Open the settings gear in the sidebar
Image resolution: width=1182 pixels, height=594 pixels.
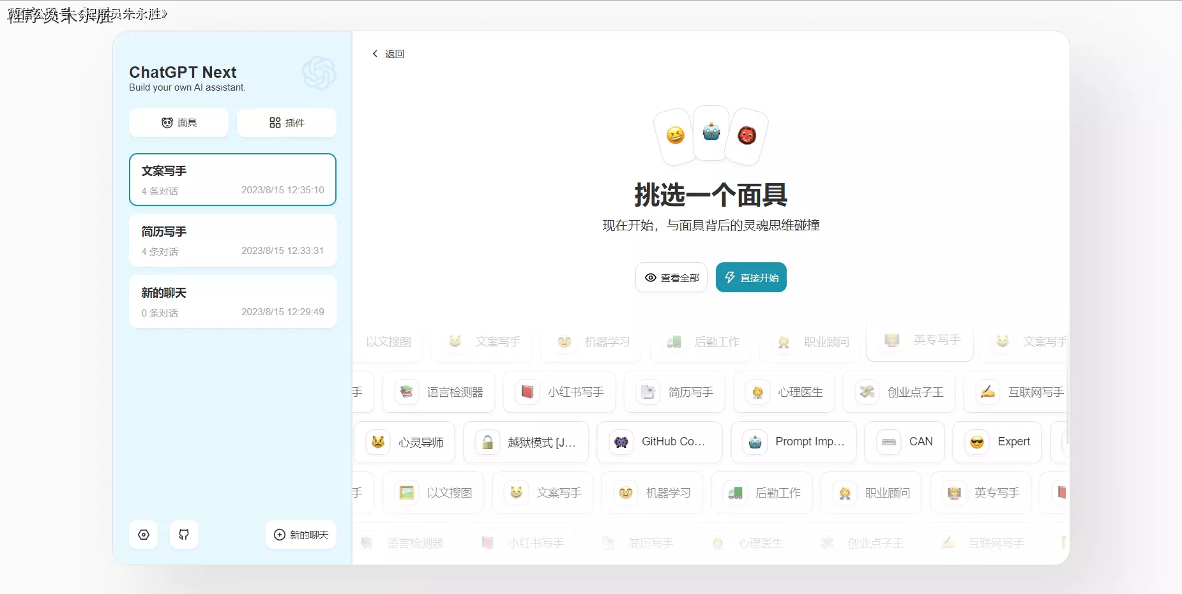pyautogui.click(x=143, y=535)
